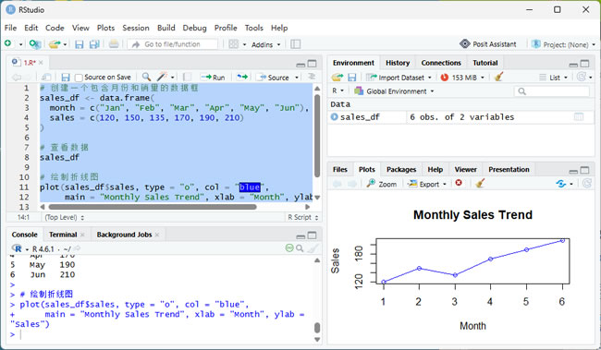
Task: Click the editor vertical scrollbar
Action: pos(317,136)
